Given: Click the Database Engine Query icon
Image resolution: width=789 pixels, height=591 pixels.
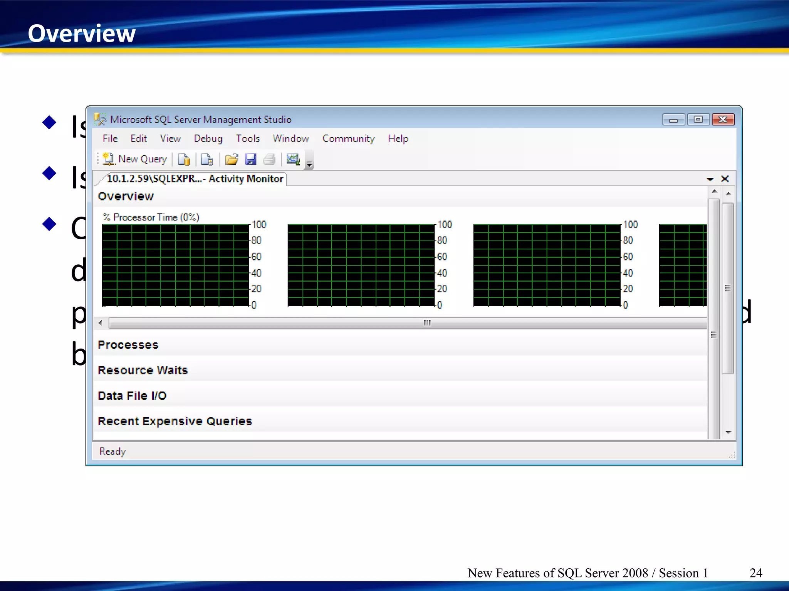Looking at the screenshot, I should (x=184, y=159).
